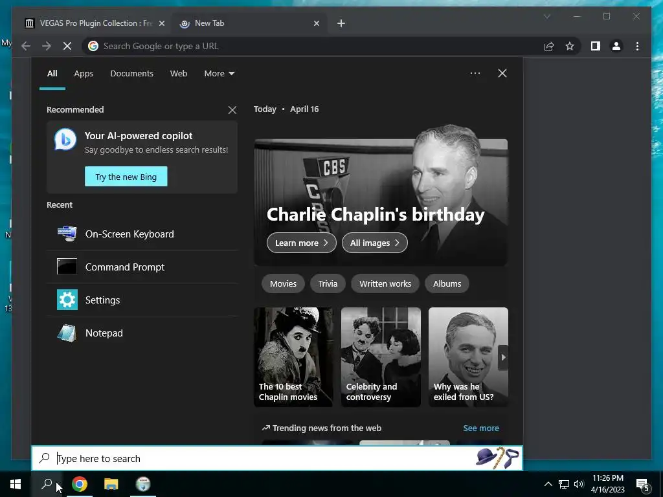Open Why was he exiled from US card
This screenshot has height=497, width=663.
click(x=468, y=357)
